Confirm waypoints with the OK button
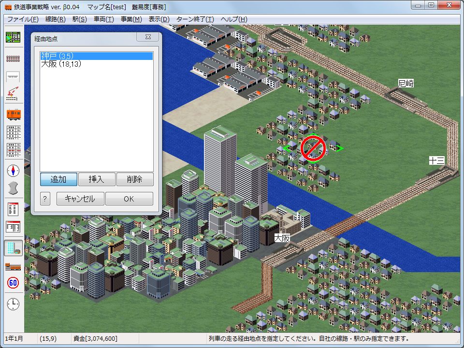Viewport: 464px width, 348px height. click(x=129, y=199)
